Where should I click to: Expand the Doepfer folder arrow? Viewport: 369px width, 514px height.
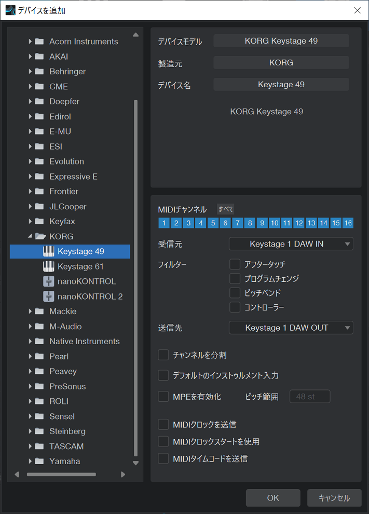[30, 101]
